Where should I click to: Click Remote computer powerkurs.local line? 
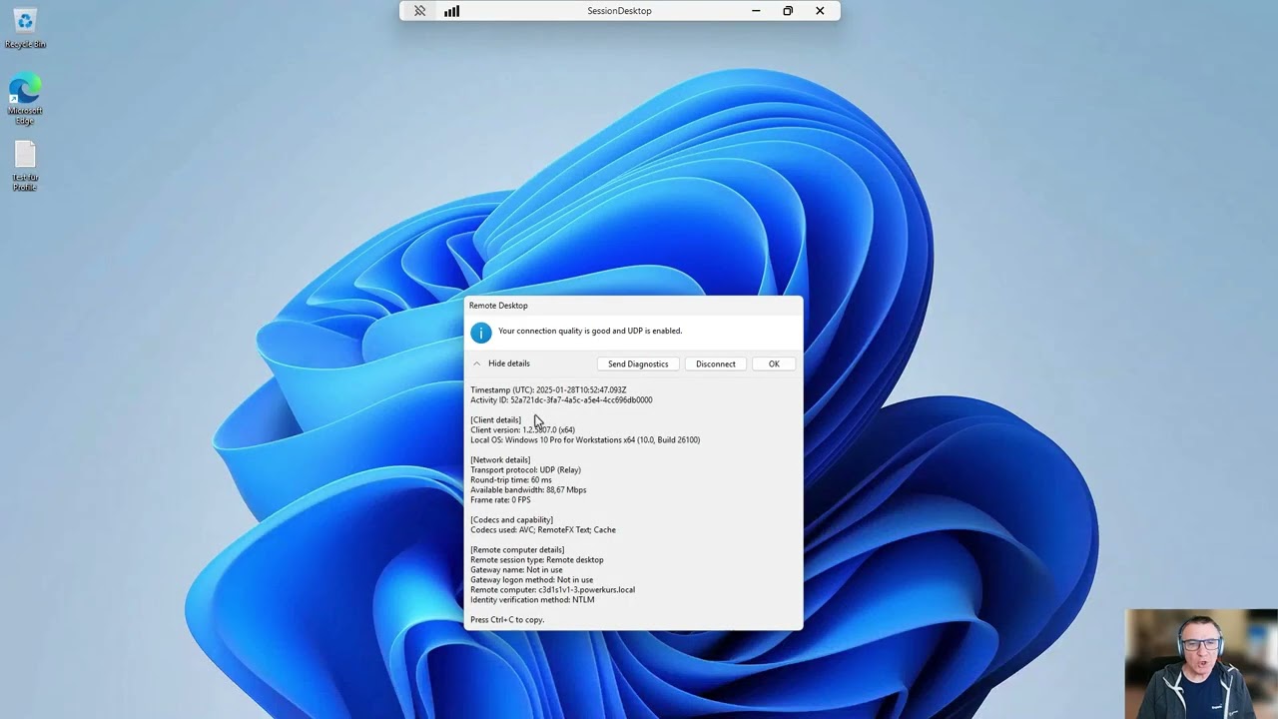click(x=552, y=589)
